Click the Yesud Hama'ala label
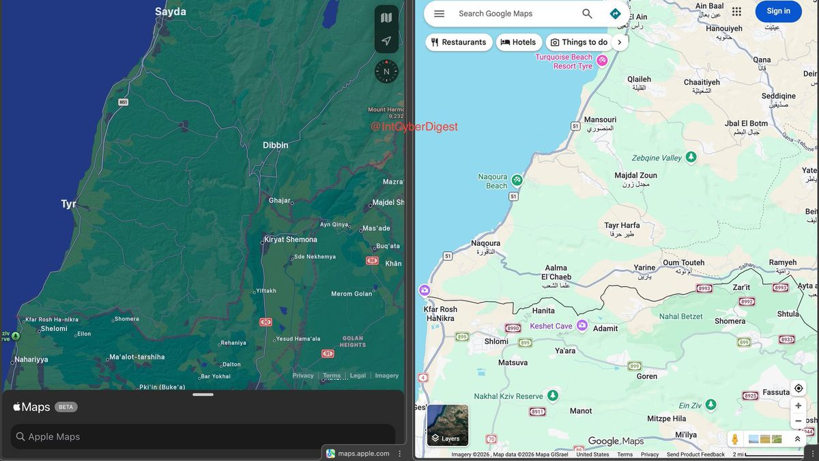 tap(298, 339)
